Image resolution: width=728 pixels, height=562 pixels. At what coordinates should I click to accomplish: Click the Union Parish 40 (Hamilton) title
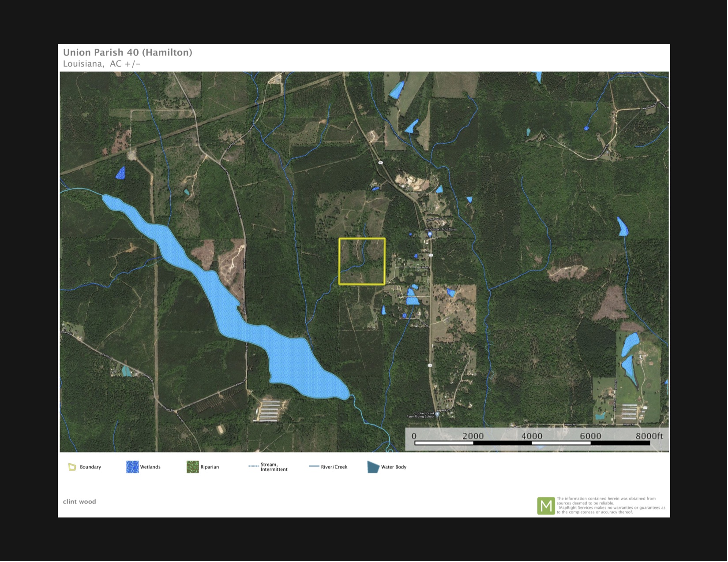point(128,52)
